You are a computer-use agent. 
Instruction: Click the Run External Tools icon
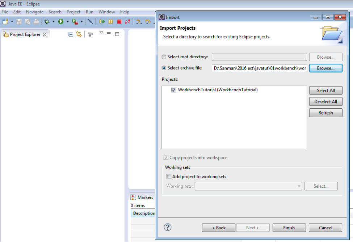point(75,22)
